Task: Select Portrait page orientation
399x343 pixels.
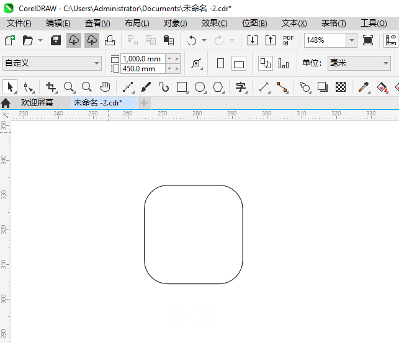Action: point(221,63)
